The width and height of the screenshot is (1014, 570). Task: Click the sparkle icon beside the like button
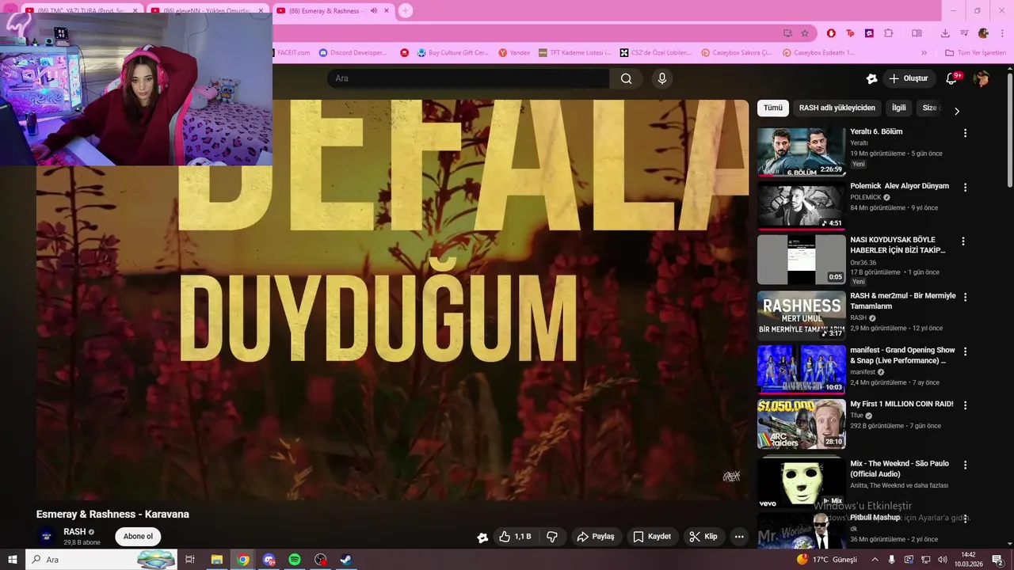[x=482, y=538]
